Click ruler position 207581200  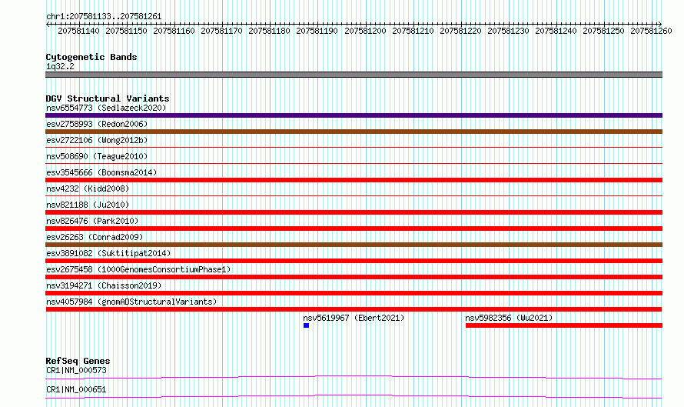(365, 31)
